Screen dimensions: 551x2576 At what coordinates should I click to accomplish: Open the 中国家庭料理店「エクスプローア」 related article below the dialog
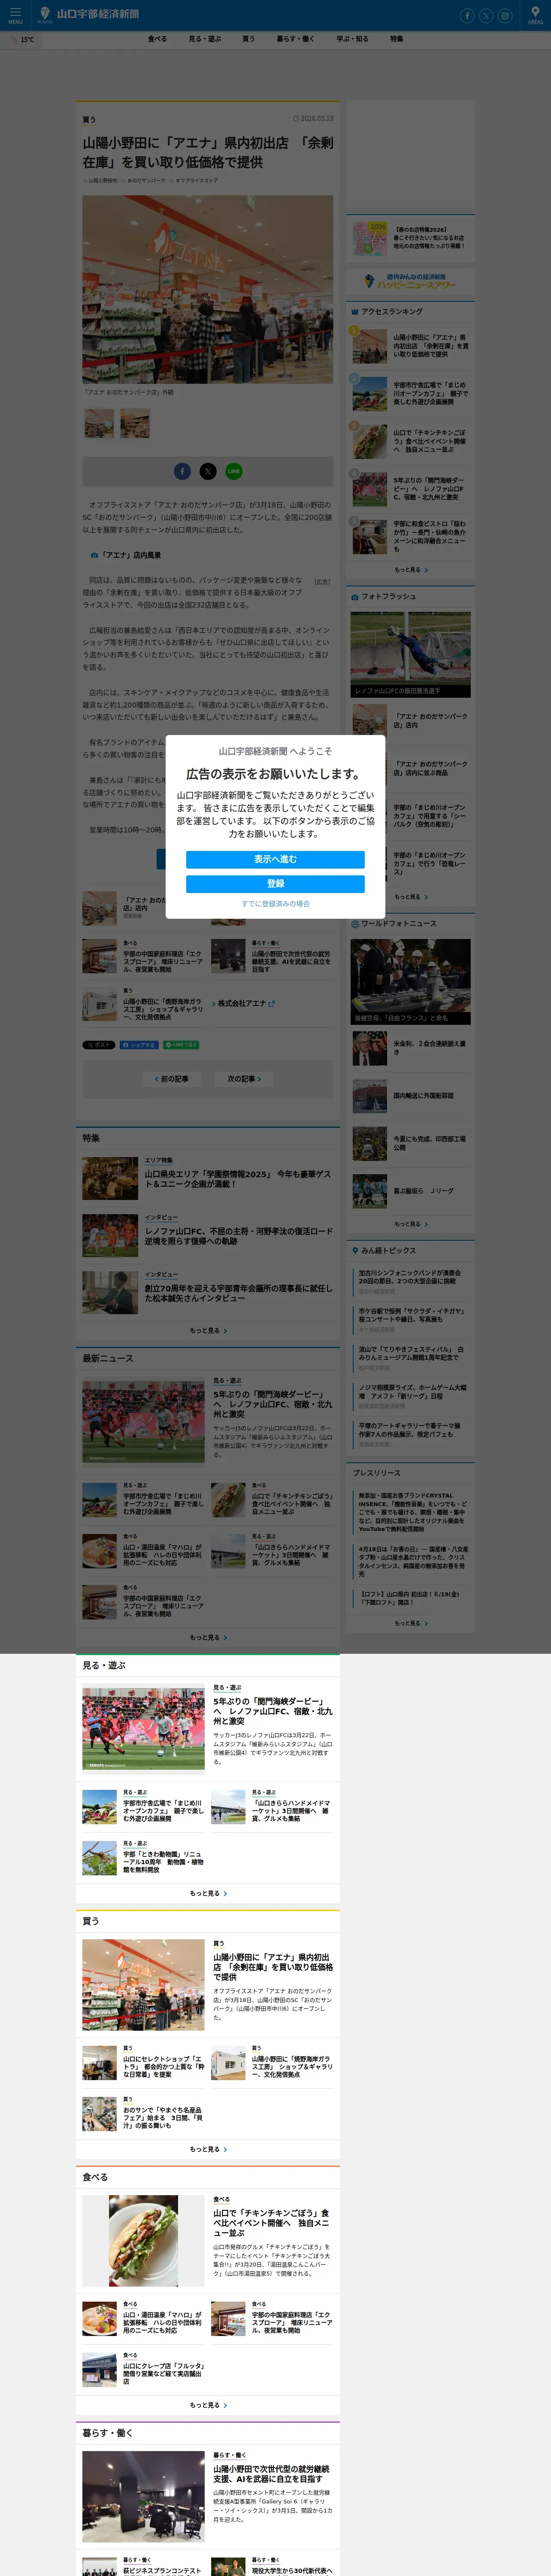[143, 957]
